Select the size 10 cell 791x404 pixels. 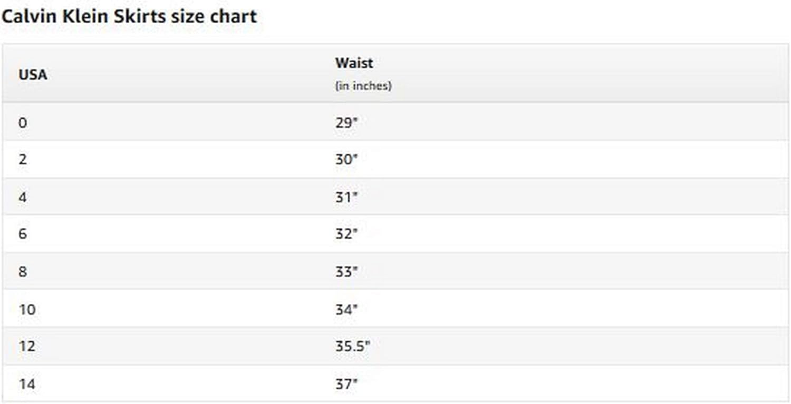[27, 309]
